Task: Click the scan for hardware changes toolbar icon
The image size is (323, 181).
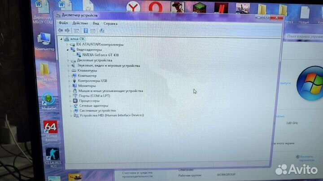Action: pos(102,30)
